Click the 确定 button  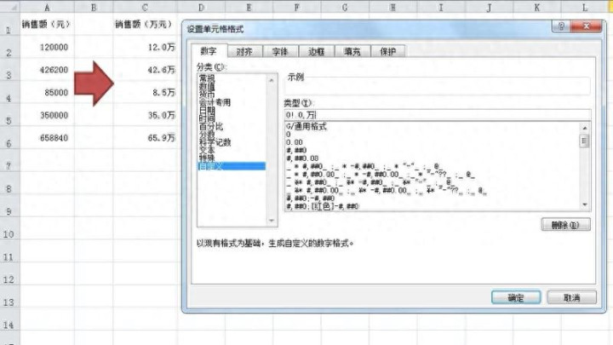(x=516, y=297)
